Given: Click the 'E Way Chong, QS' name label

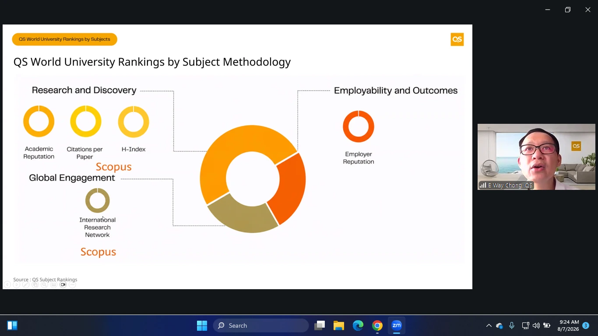Looking at the screenshot, I should 510,185.
